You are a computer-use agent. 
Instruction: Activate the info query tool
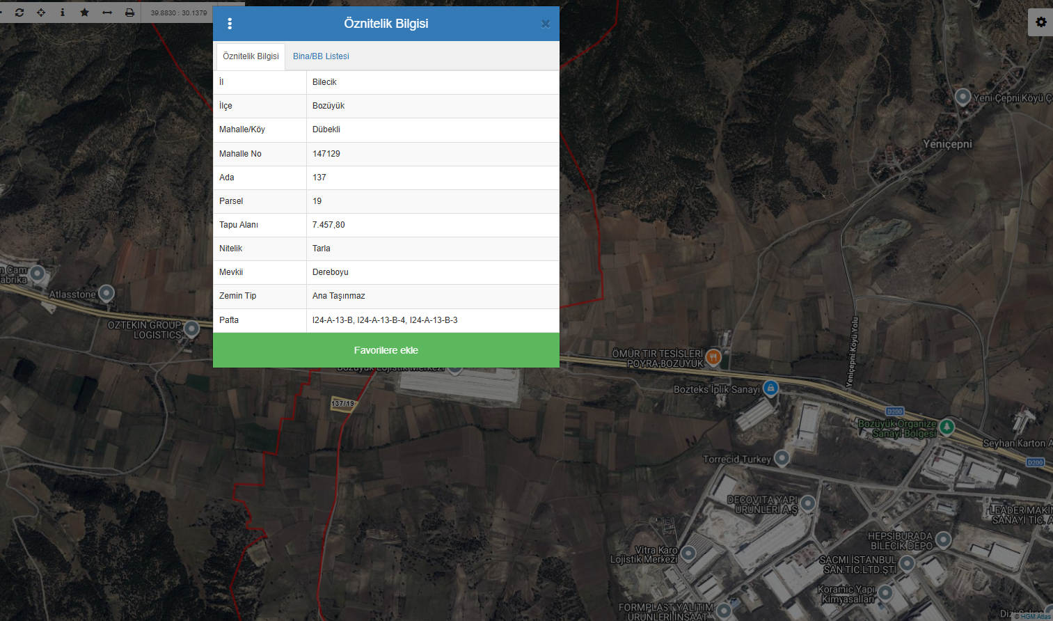[63, 13]
